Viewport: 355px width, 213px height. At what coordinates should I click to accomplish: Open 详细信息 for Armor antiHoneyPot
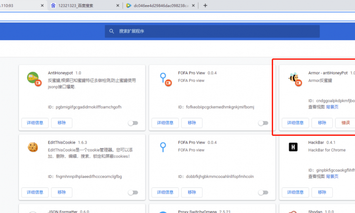295,123
